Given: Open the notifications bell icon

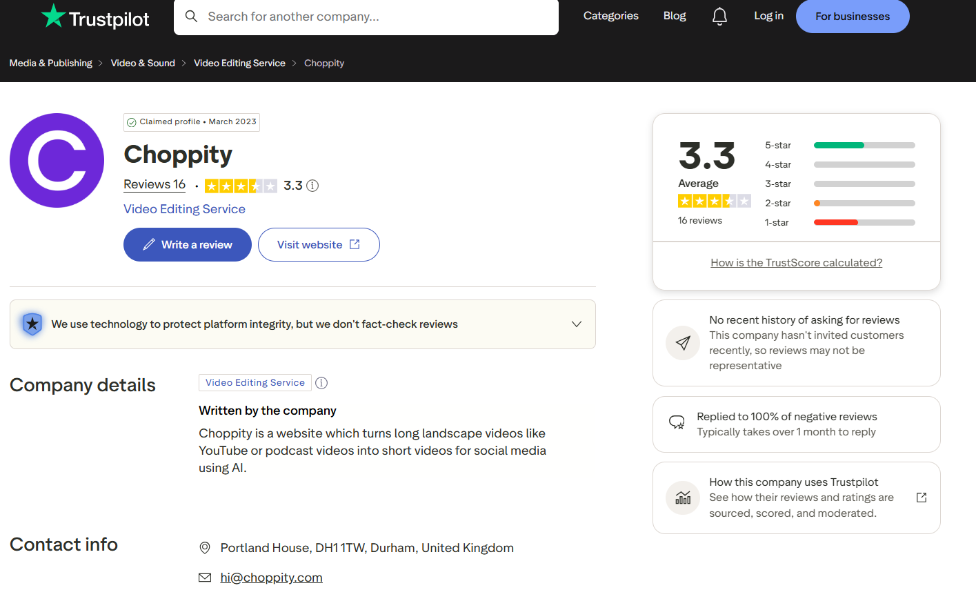Looking at the screenshot, I should (x=719, y=16).
